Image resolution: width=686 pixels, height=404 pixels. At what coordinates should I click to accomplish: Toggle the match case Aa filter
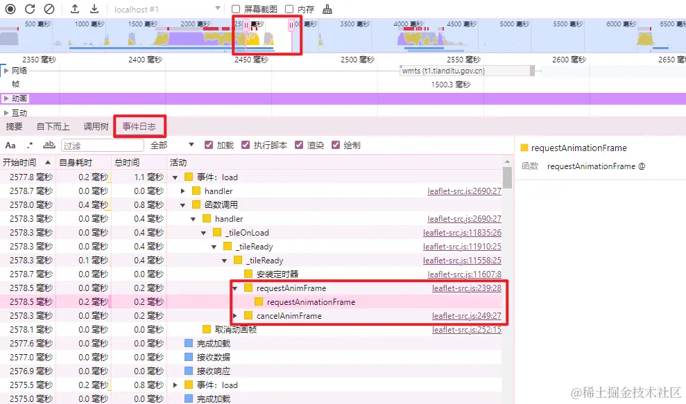pyautogui.click(x=10, y=145)
